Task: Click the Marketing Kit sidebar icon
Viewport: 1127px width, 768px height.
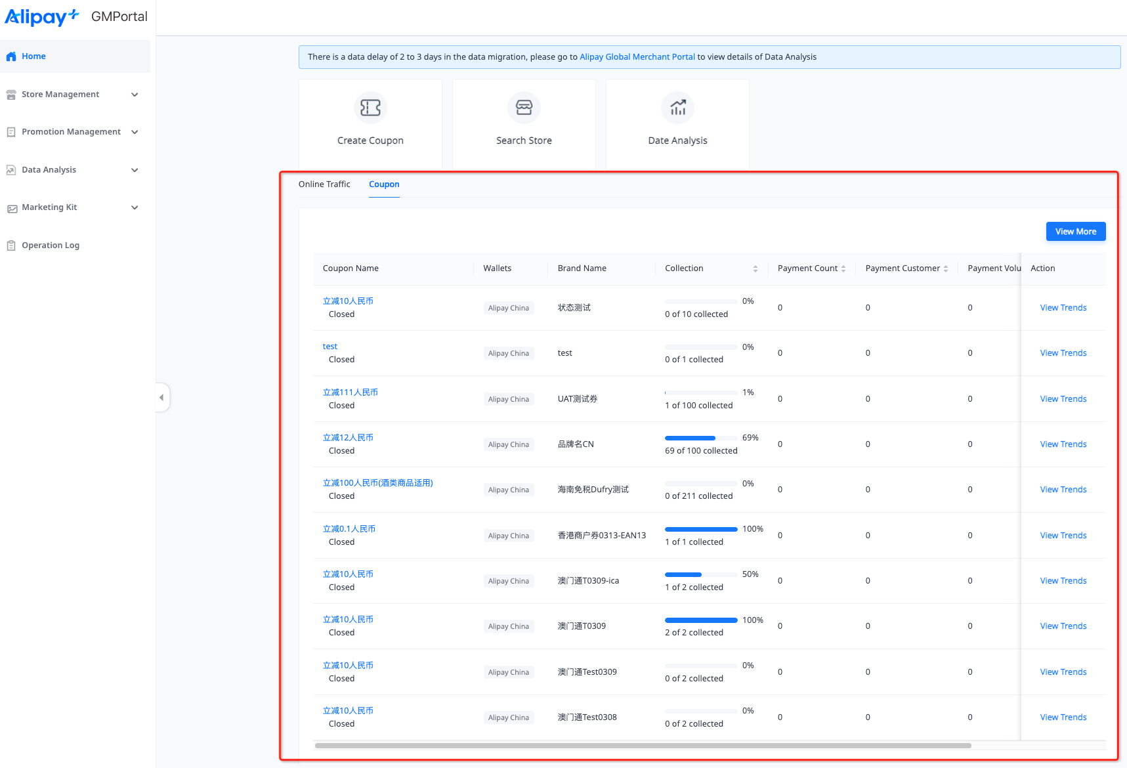Action: (x=11, y=208)
